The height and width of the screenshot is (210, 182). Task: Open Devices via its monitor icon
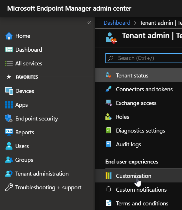(x=9, y=91)
